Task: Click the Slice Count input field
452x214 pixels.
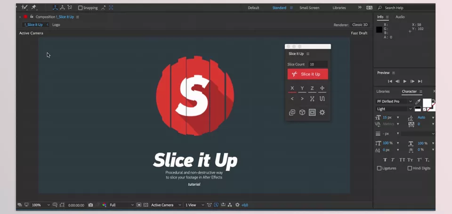Action: 318,64
